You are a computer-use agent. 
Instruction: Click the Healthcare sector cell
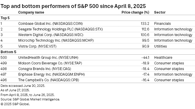(163, 57)
